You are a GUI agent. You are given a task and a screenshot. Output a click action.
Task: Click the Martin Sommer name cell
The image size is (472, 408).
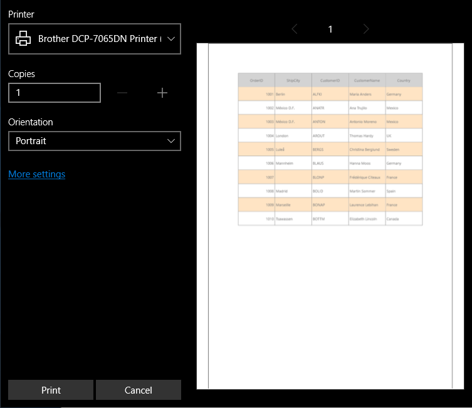(x=367, y=191)
